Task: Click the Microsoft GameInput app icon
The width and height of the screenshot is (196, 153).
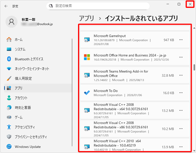Action: point(87,40)
